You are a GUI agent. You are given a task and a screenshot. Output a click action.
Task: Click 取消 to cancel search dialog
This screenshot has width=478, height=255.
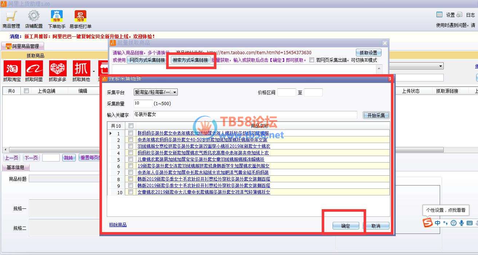coord(376,226)
